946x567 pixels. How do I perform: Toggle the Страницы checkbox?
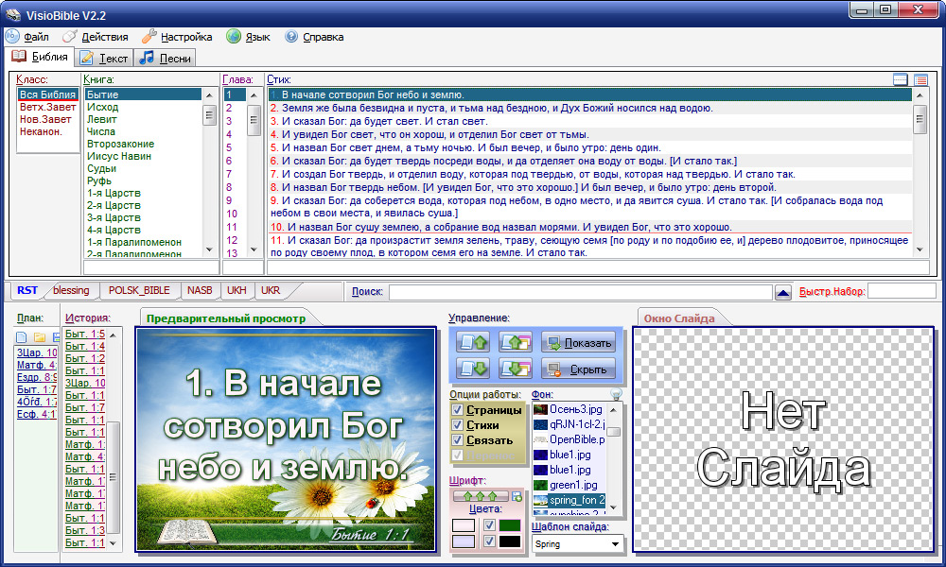point(458,410)
